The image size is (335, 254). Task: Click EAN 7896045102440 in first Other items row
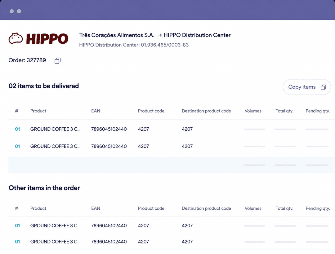tap(109, 226)
